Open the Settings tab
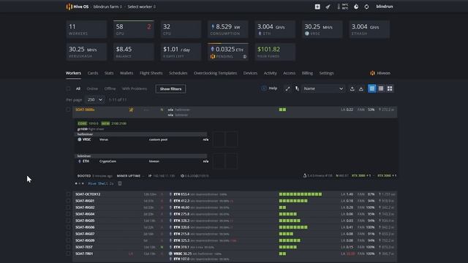The image size is (468, 263). point(326,73)
